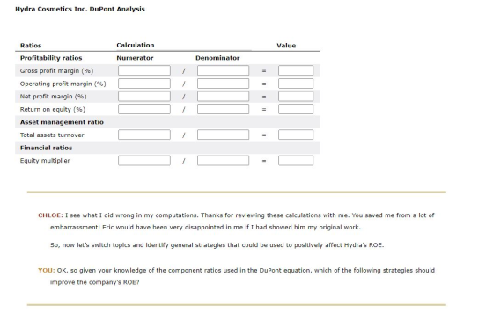
Task: Click the Equity multiplier value box
Action: point(296,161)
